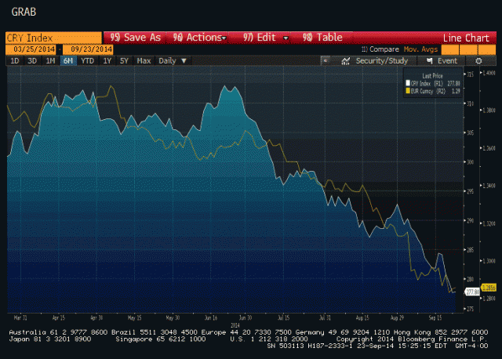Screen dimensions: 502x359
Task: Click white CRY Index legend swatch
Action: point(407,82)
